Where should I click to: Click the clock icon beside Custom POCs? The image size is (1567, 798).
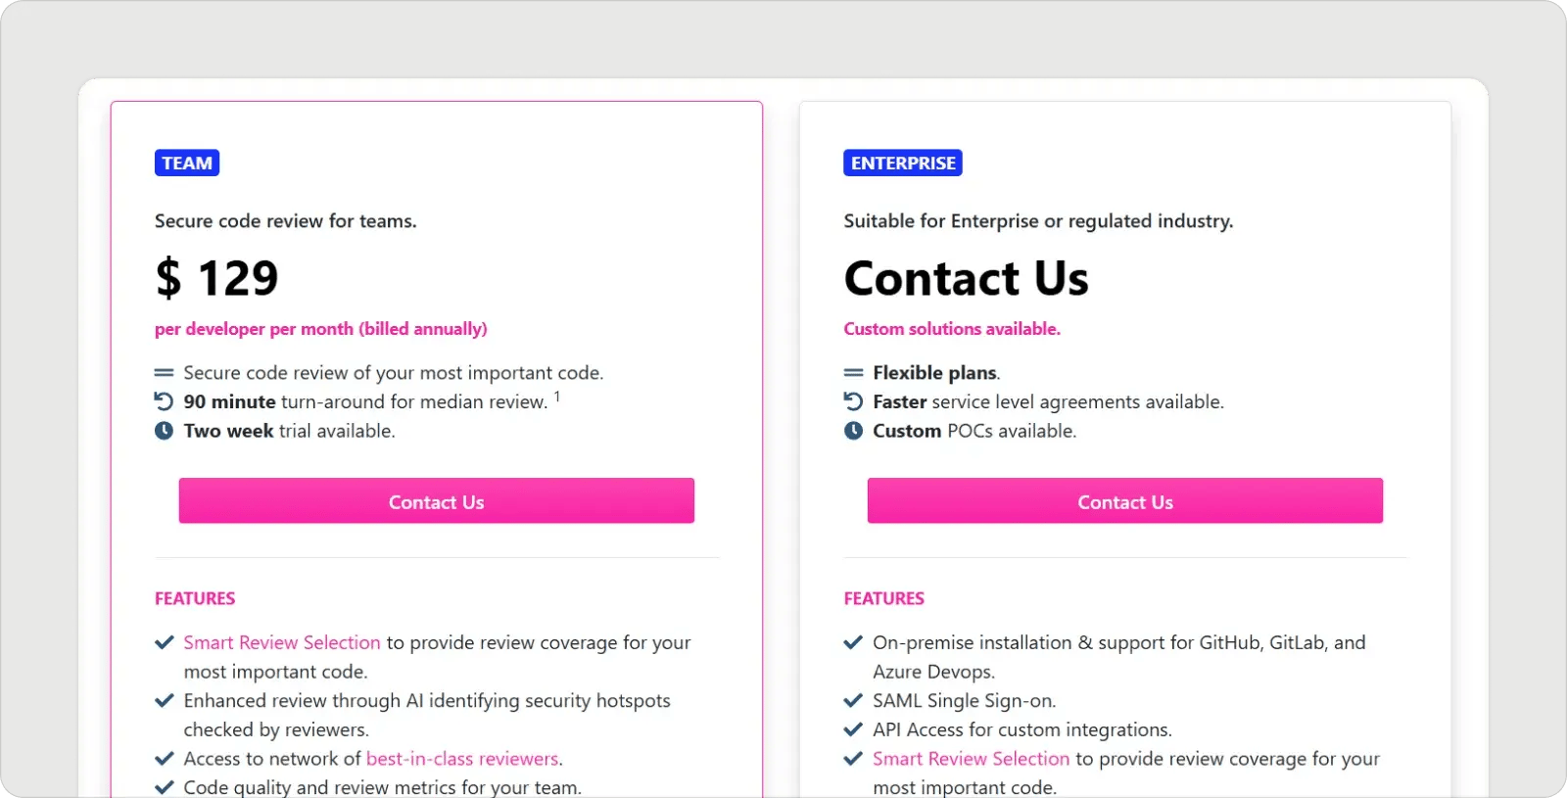click(x=852, y=430)
